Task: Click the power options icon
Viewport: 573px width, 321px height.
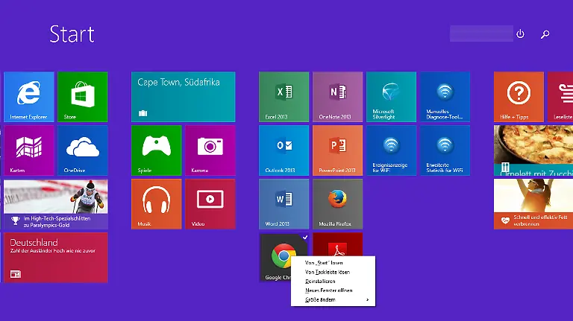Action: 520,34
